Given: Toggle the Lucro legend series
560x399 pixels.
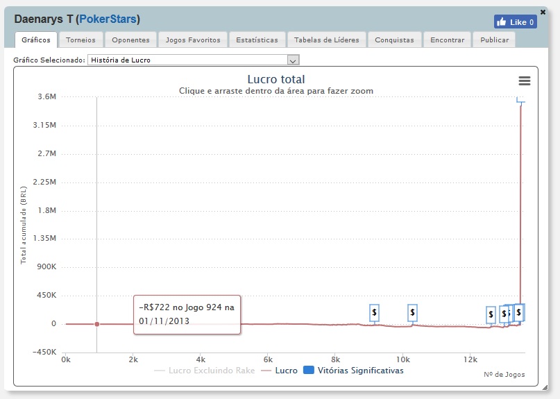Looking at the screenshot, I should [x=279, y=371].
